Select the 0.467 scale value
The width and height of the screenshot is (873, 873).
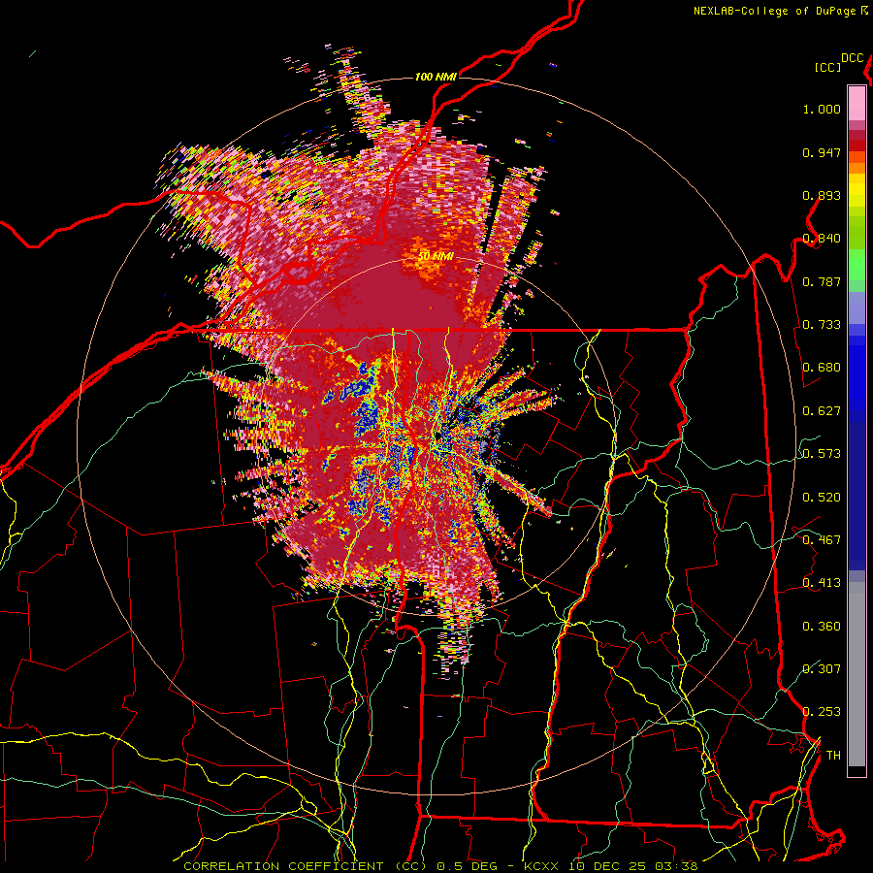(x=822, y=539)
